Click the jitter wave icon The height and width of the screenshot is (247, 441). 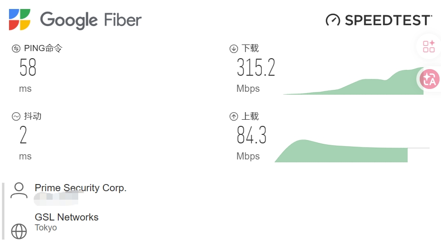[x=16, y=116]
